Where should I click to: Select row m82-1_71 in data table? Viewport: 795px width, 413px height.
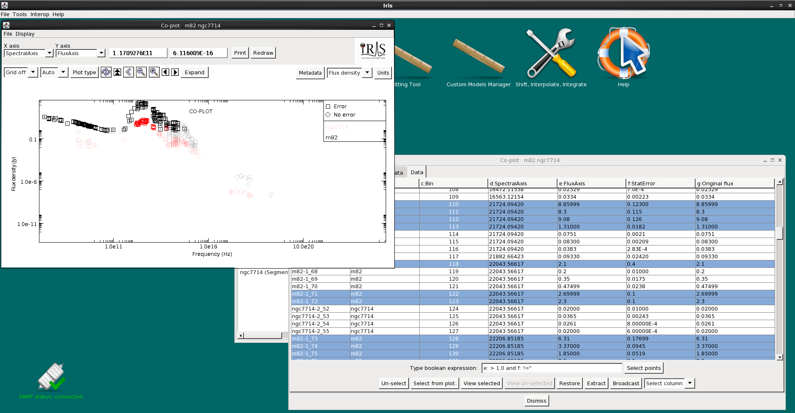(533, 294)
